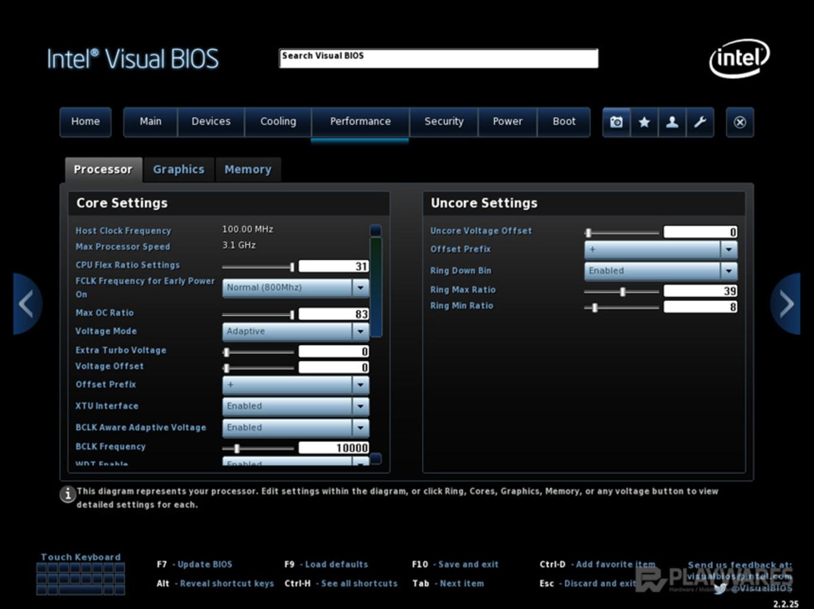Open the Security menu

click(x=444, y=121)
